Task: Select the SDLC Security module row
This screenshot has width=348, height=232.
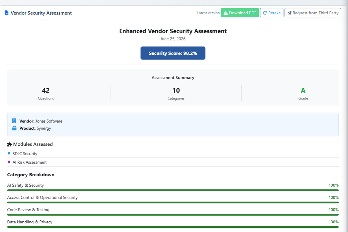Action: coord(173,154)
